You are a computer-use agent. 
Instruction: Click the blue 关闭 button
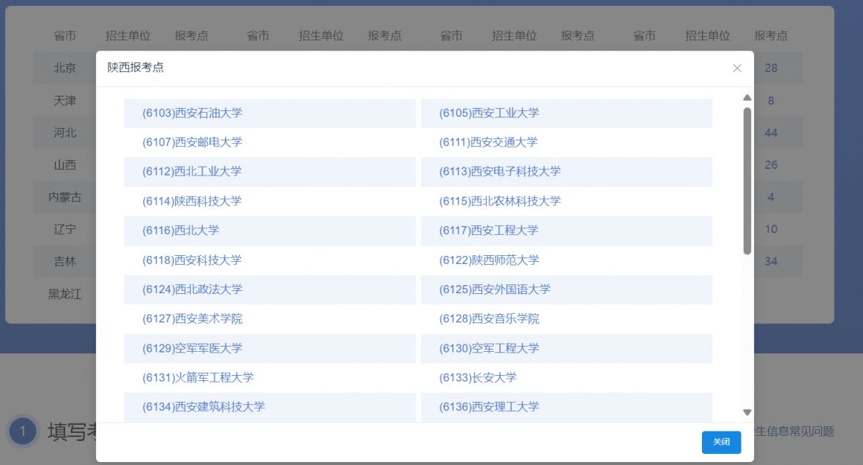(x=721, y=442)
